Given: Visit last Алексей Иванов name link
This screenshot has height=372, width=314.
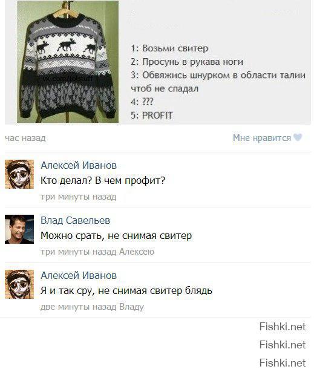Looking at the screenshot, I should point(79,275).
